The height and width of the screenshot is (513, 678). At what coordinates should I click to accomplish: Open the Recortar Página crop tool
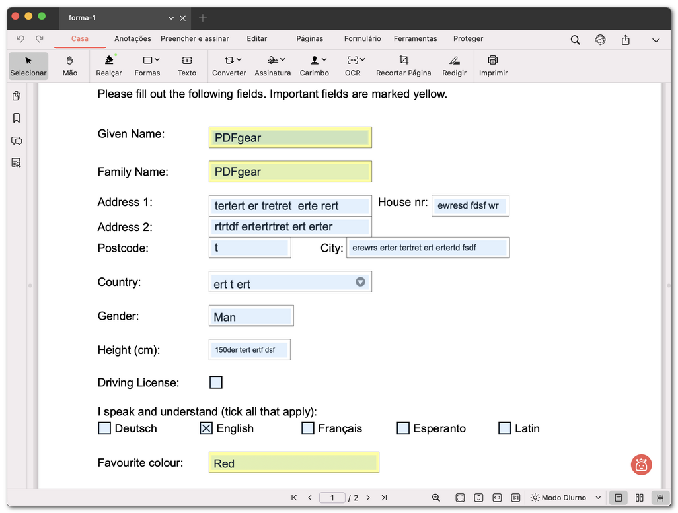(403, 66)
